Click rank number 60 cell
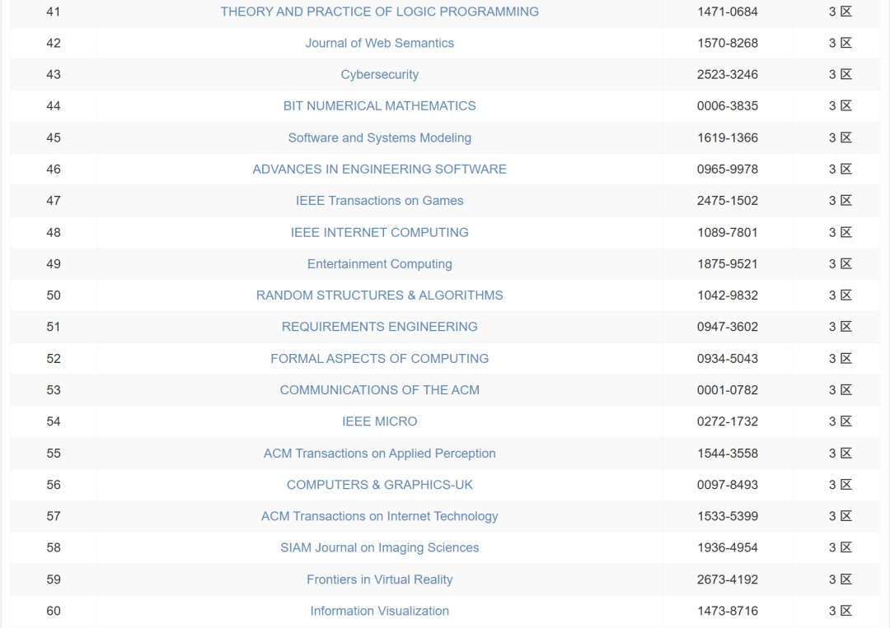890x628 pixels. point(54,611)
